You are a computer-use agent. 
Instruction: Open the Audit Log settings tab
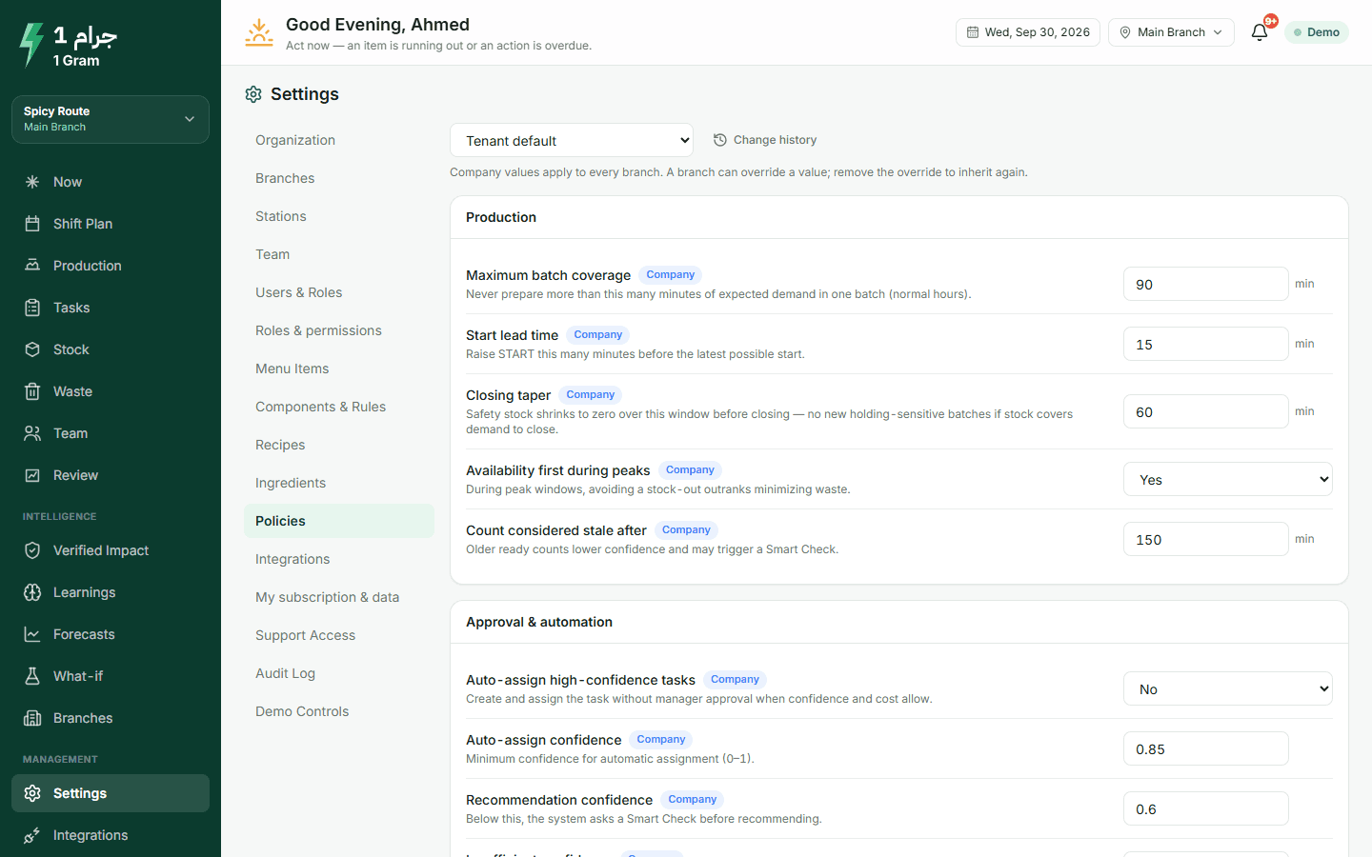(x=339, y=673)
